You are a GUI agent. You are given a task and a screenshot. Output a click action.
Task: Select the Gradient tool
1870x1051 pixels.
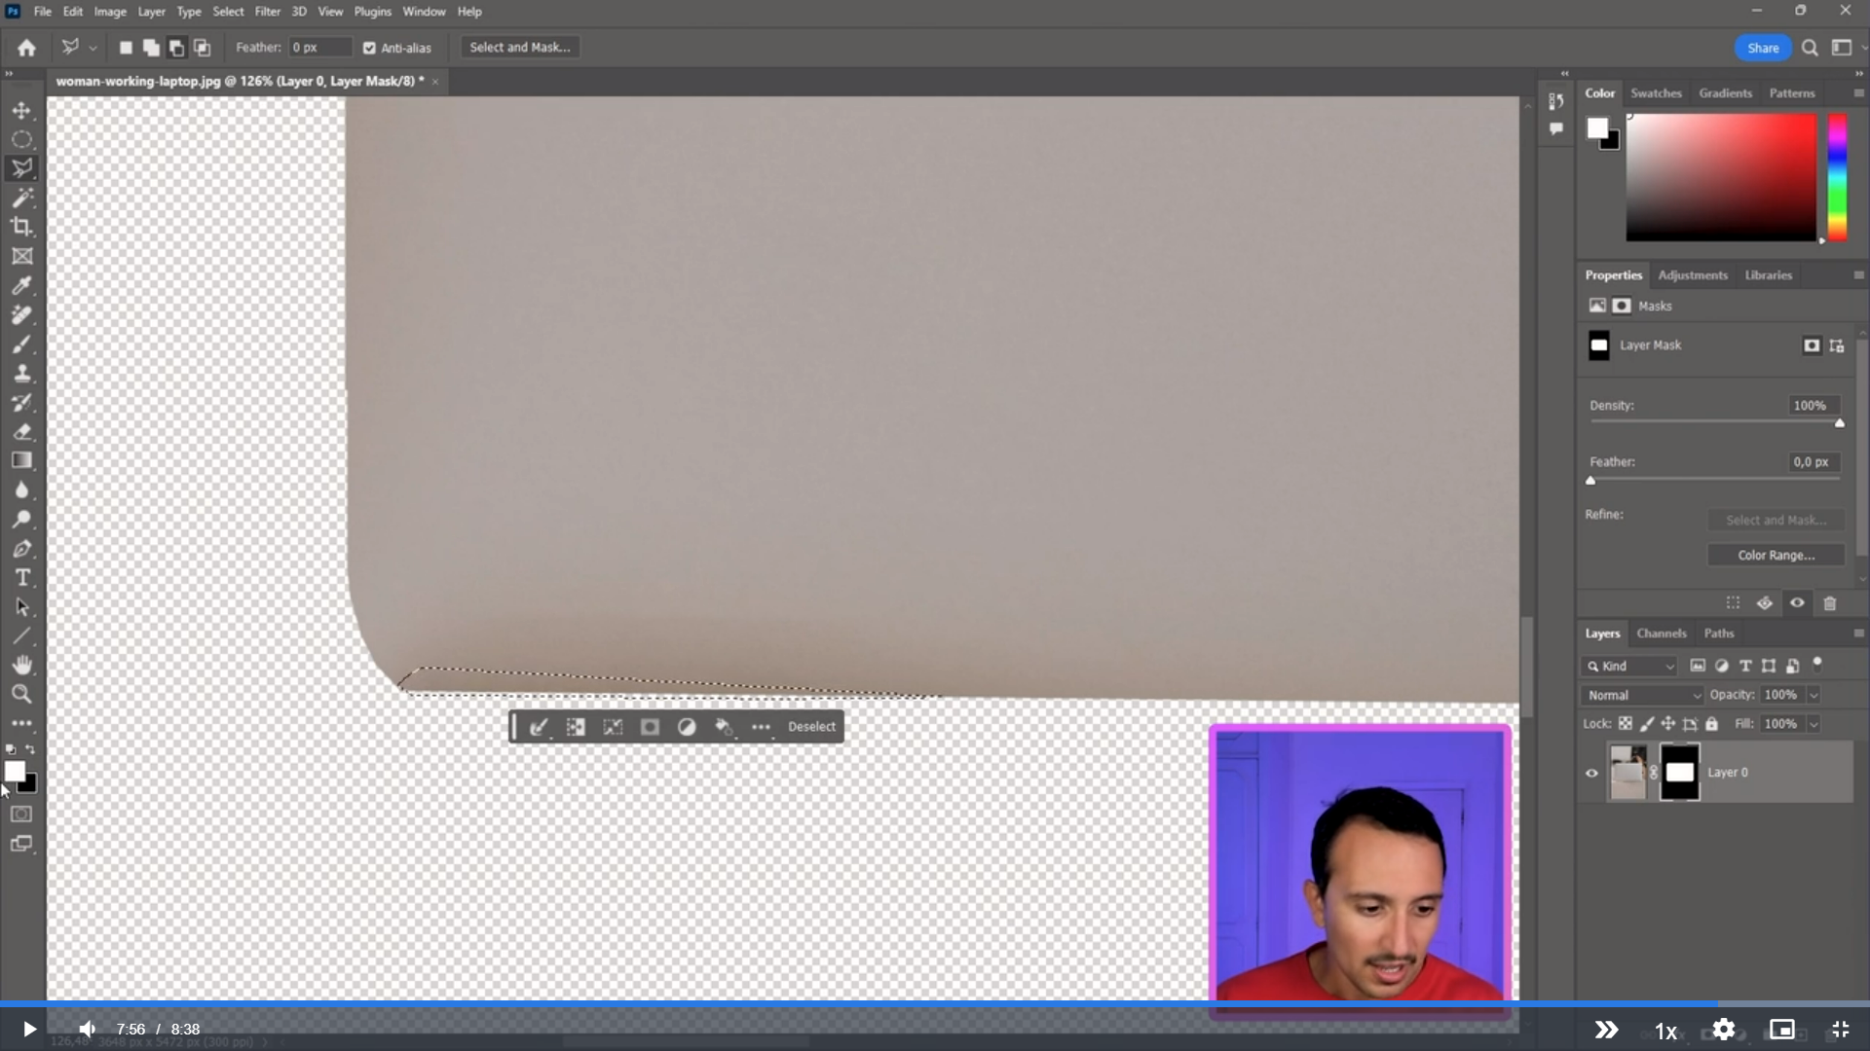21,460
